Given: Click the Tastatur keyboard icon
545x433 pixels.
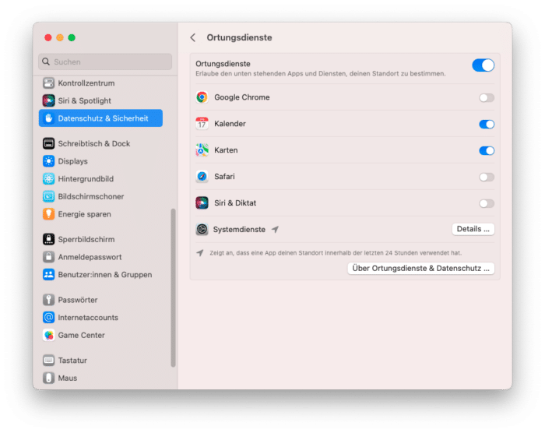Looking at the screenshot, I should point(48,360).
